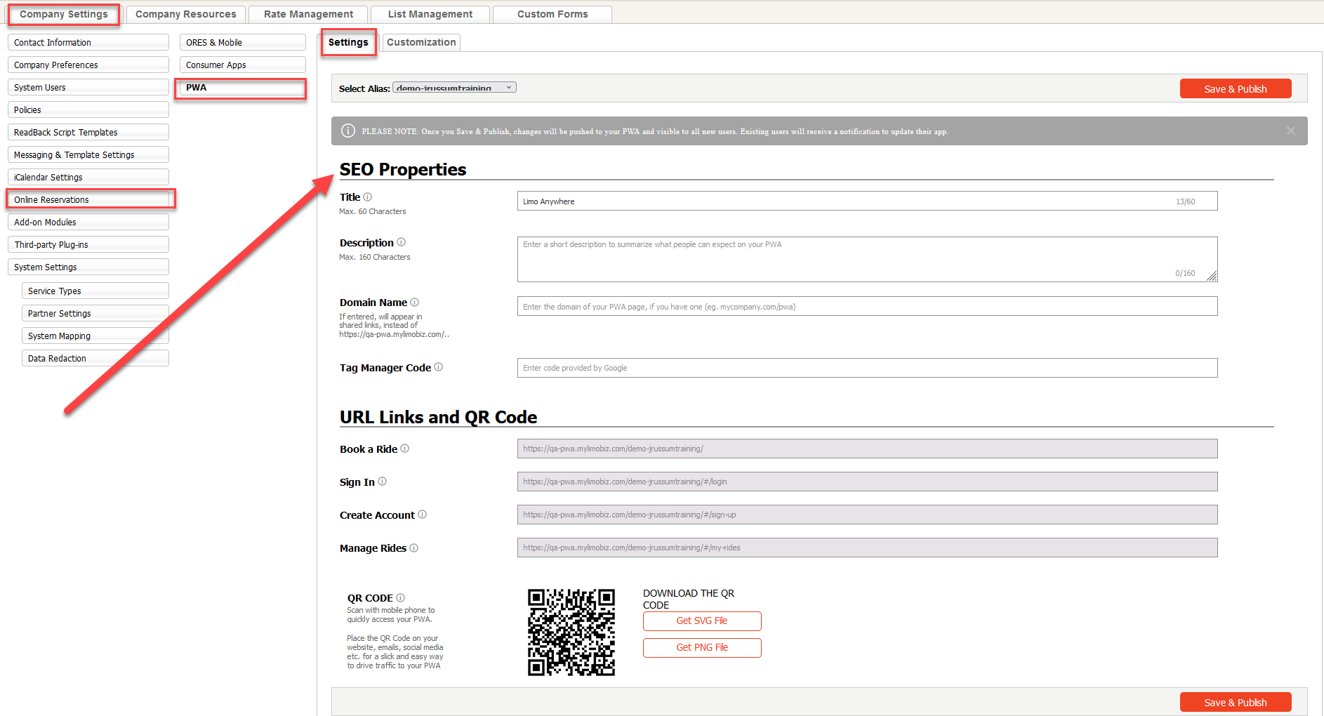Click the Tag Manager Code info icon

click(x=438, y=367)
